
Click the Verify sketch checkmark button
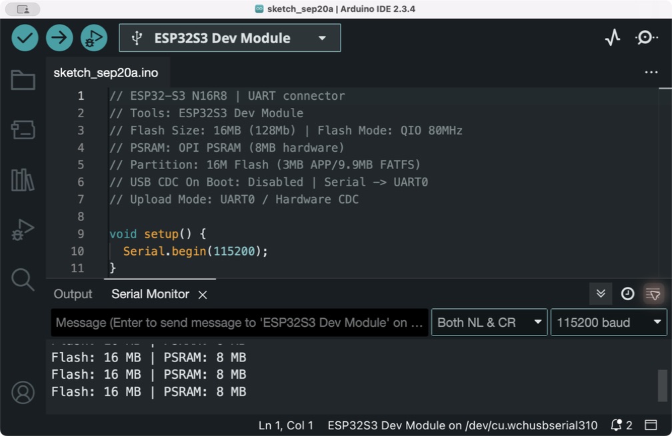25,38
